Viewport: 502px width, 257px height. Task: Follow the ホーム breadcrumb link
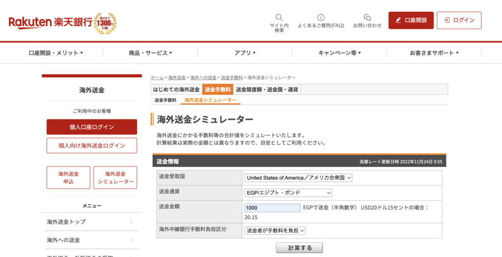click(x=157, y=78)
